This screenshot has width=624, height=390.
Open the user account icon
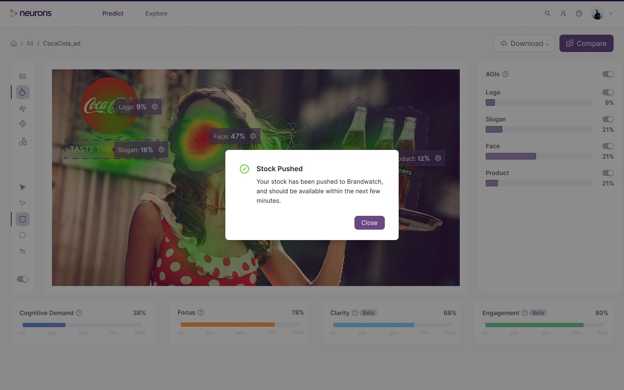(x=563, y=13)
